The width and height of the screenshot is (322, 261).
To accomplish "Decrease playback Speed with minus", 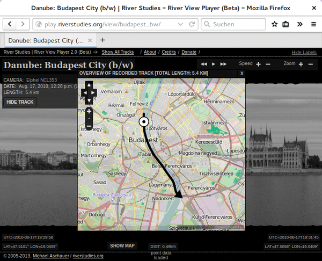I will point(268,64).
